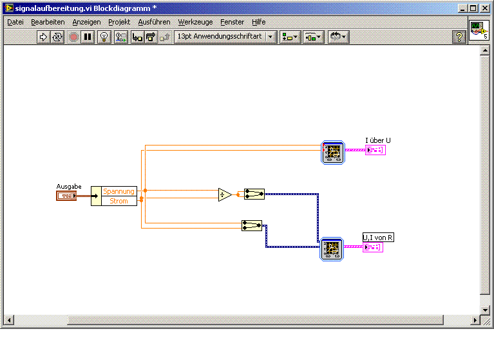Viewport: 494px width, 338px height.
Task: Open the Fenster menu
Action: pyautogui.click(x=233, y=22)
